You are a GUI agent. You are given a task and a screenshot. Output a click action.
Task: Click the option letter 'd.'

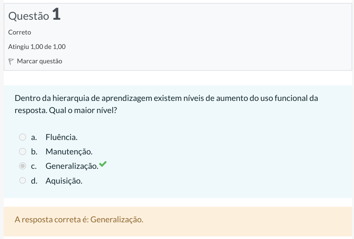(34, 181)
